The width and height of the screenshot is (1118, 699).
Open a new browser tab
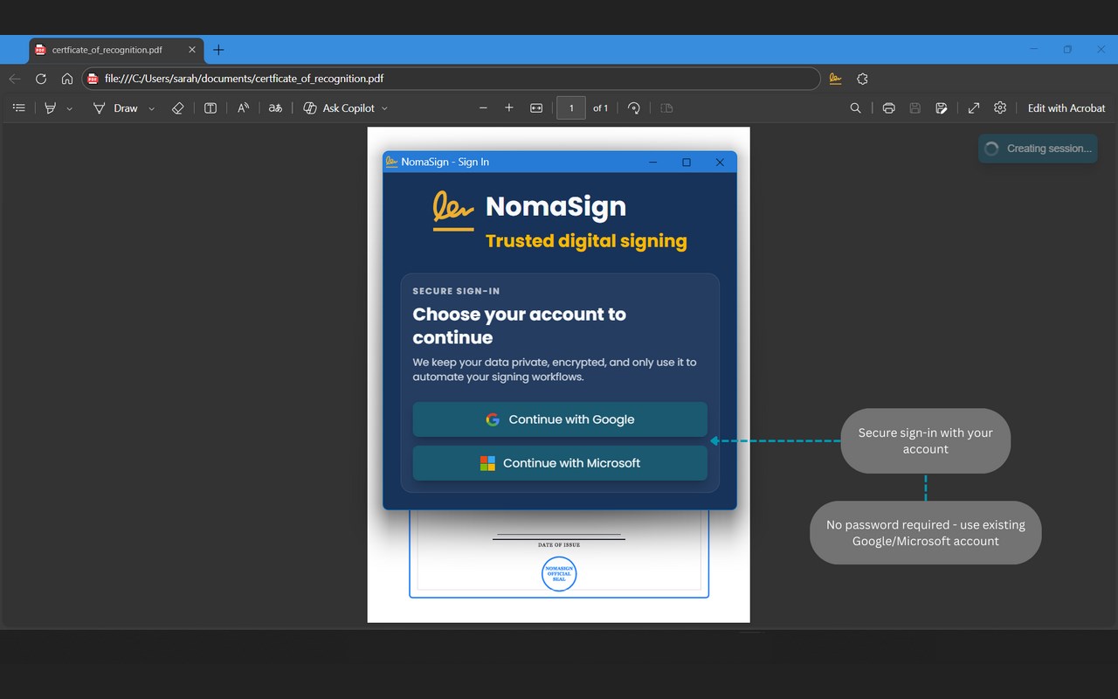(218, 50)
